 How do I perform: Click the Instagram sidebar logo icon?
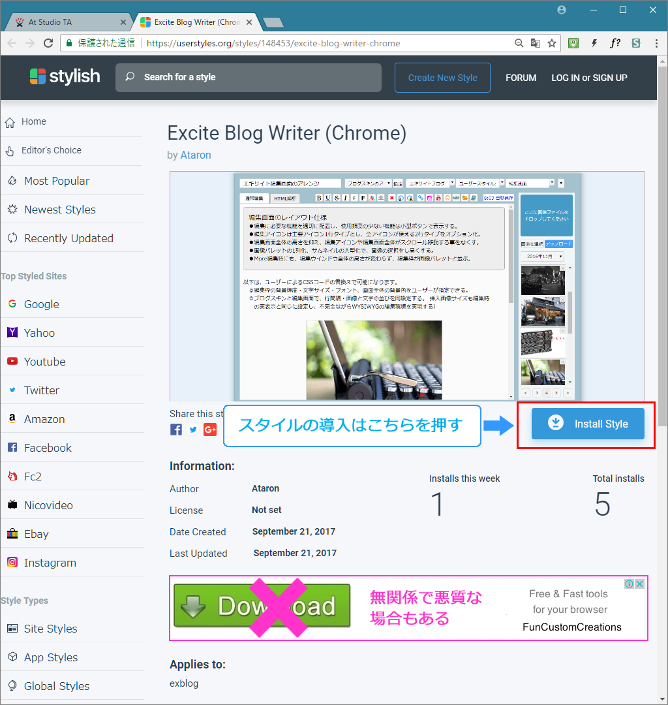[12, 562]
